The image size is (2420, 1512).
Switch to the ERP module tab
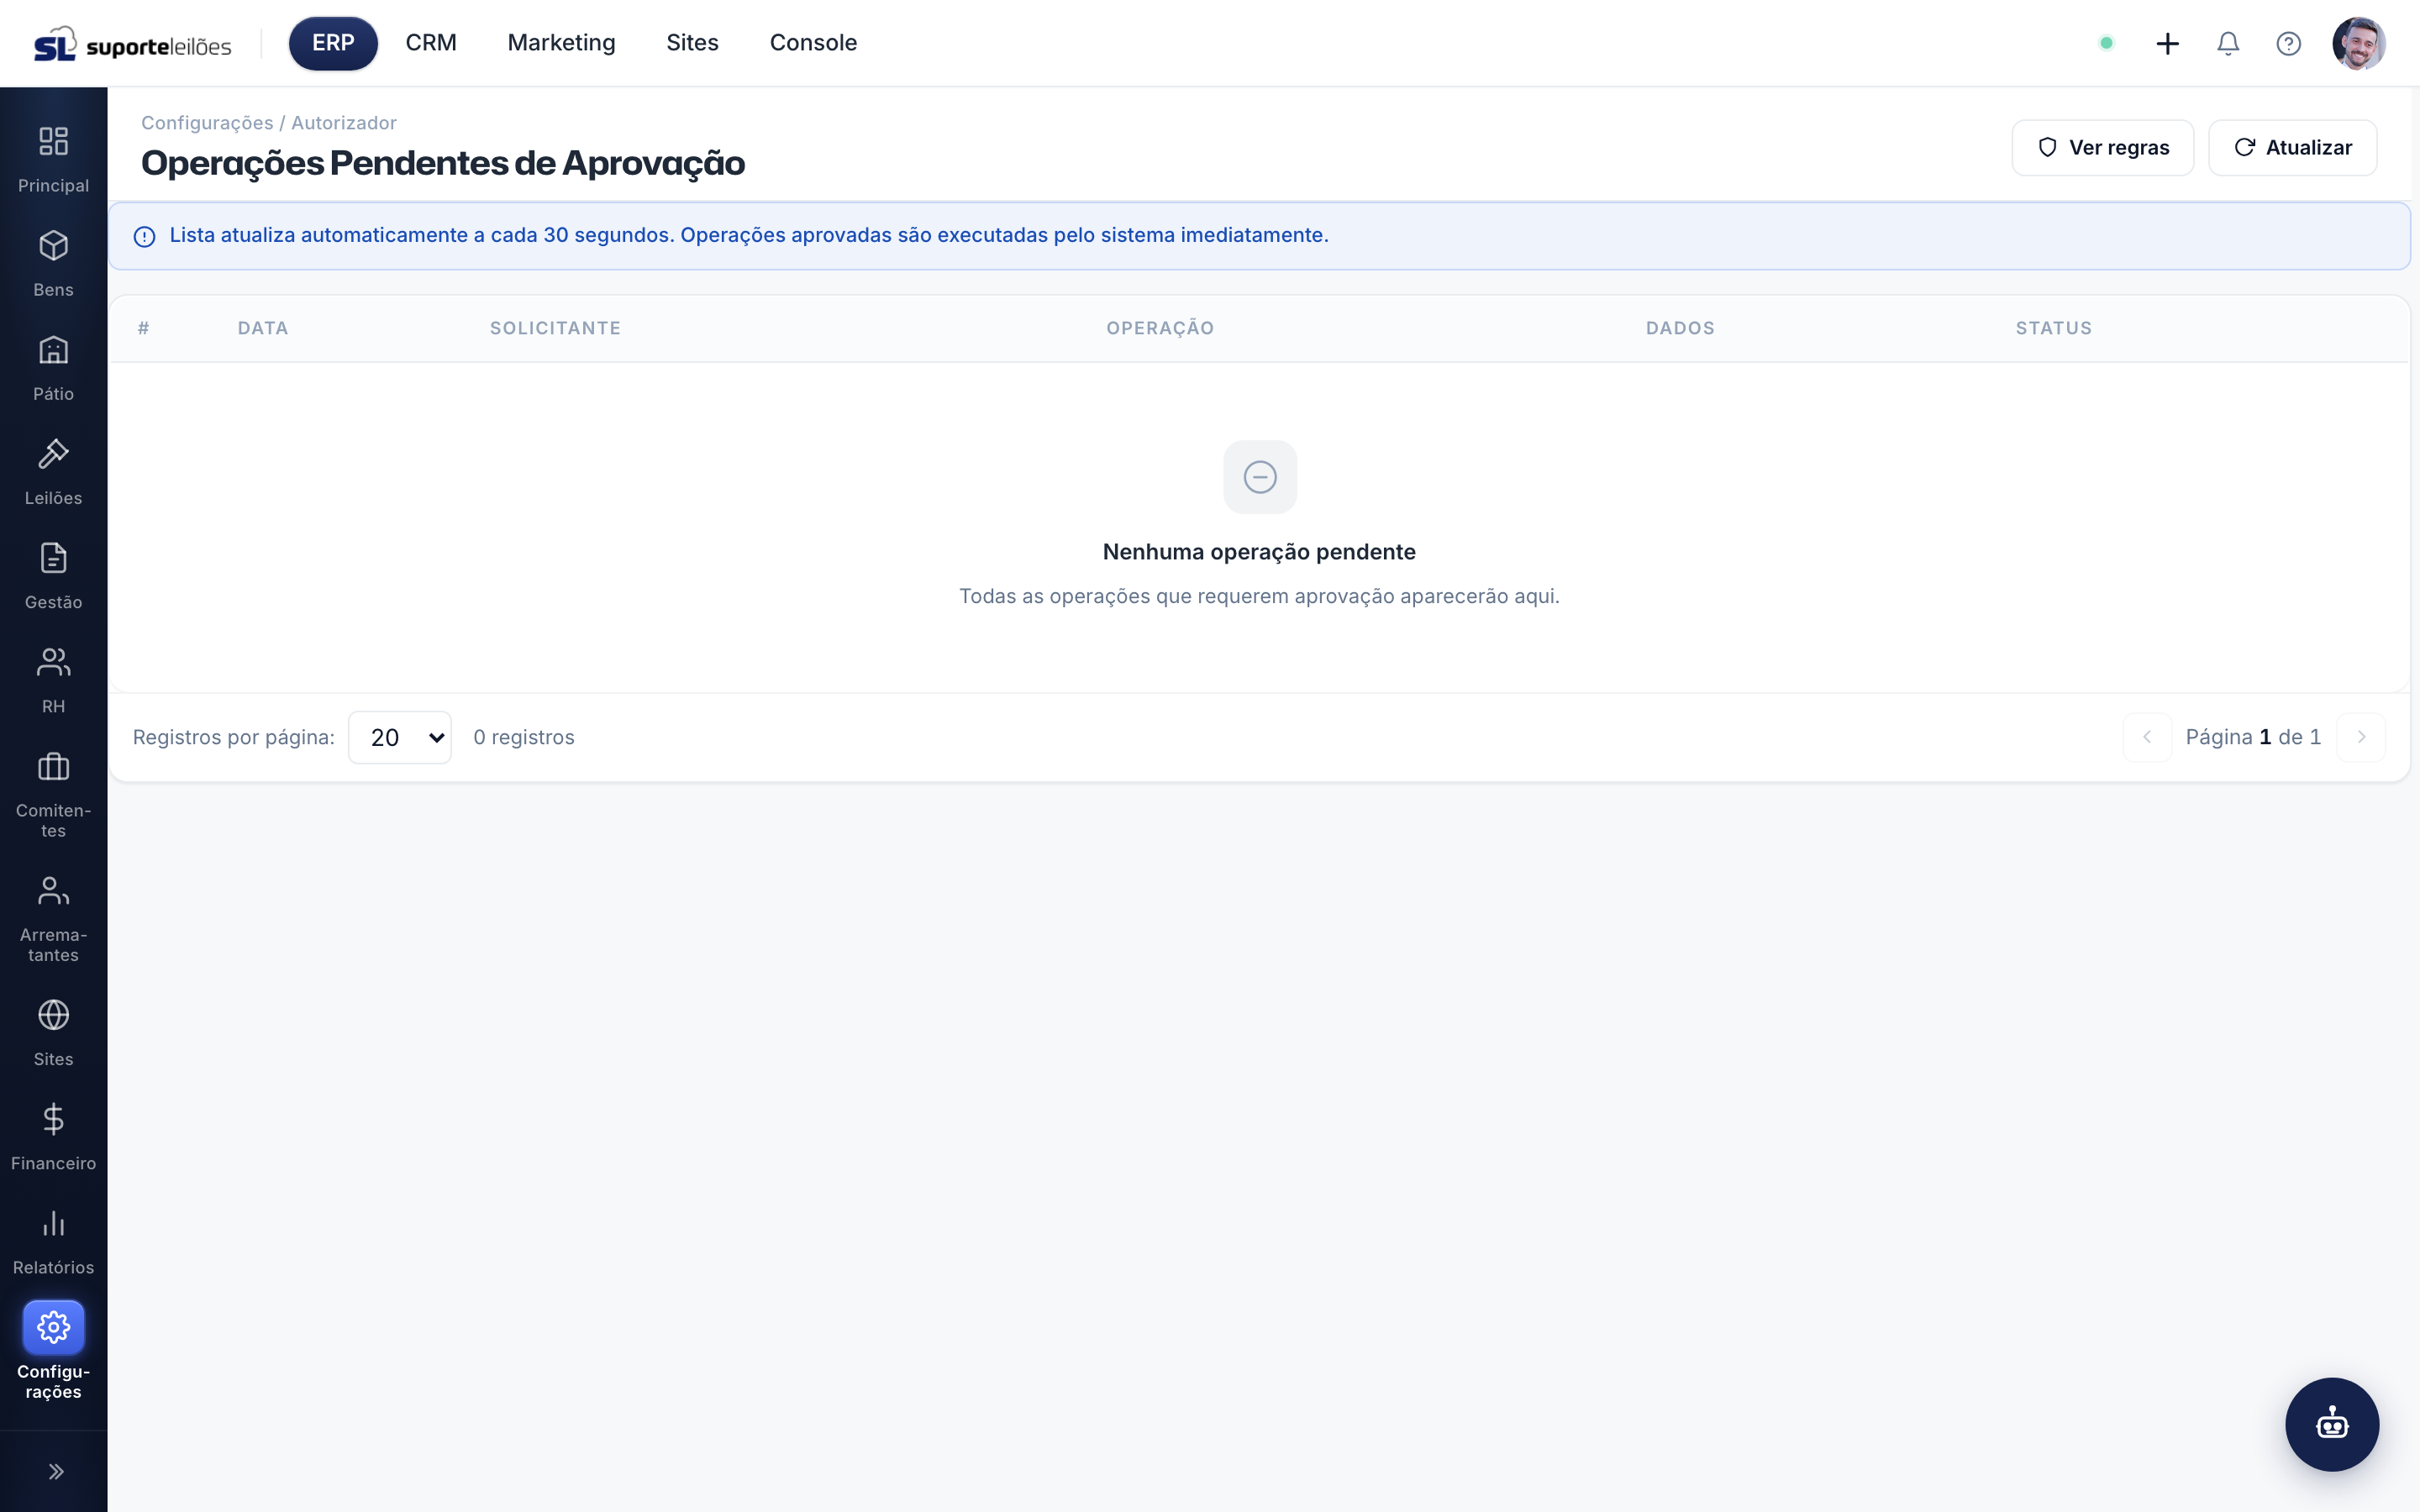pyautogui.click(x=333, y=43)
